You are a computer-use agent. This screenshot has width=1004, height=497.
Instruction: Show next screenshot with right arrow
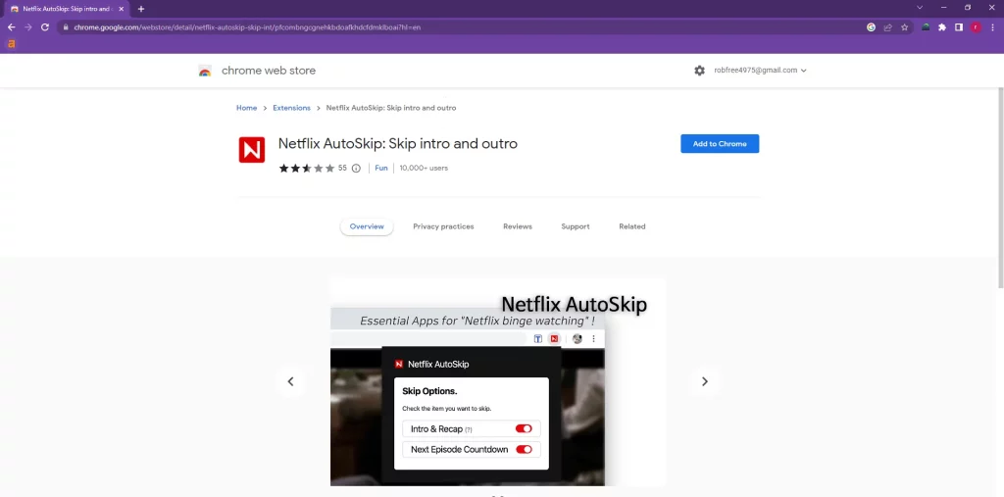point(704,381)
